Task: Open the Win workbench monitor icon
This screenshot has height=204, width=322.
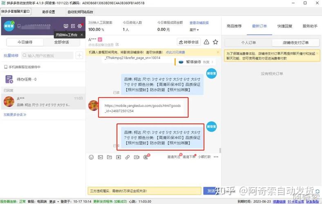Action: [66, 26]
